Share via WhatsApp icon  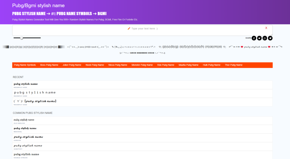(265, 38)
